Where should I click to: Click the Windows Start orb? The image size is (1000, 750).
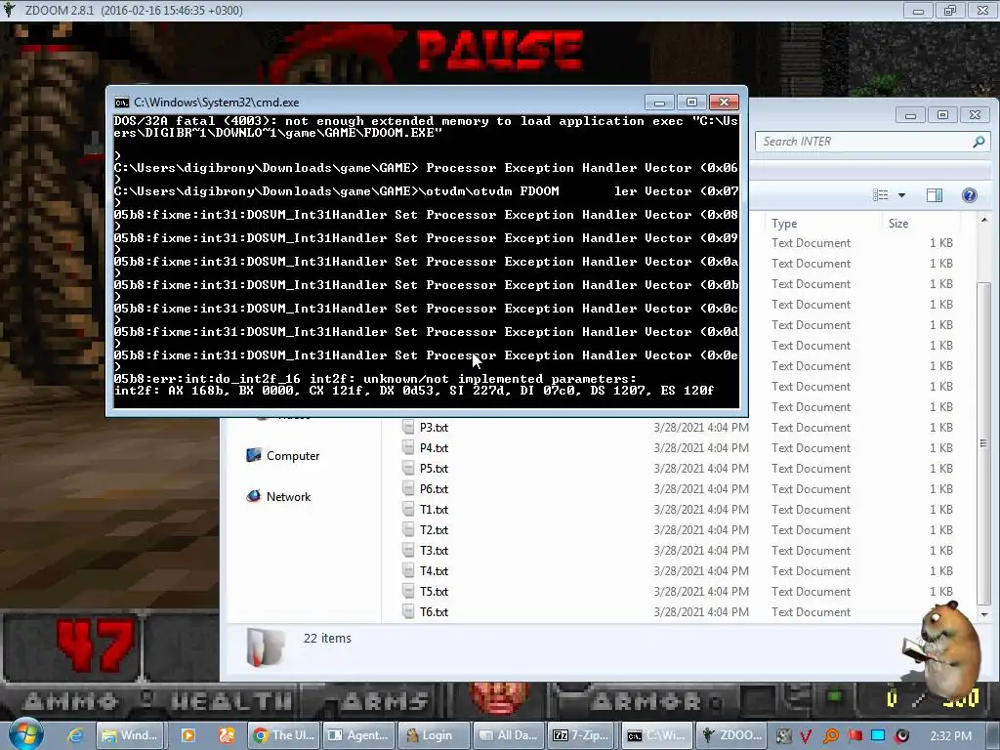[x=25, y=734]
